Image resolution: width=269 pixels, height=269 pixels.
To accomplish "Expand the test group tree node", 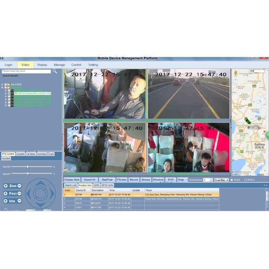I will 2,84.
